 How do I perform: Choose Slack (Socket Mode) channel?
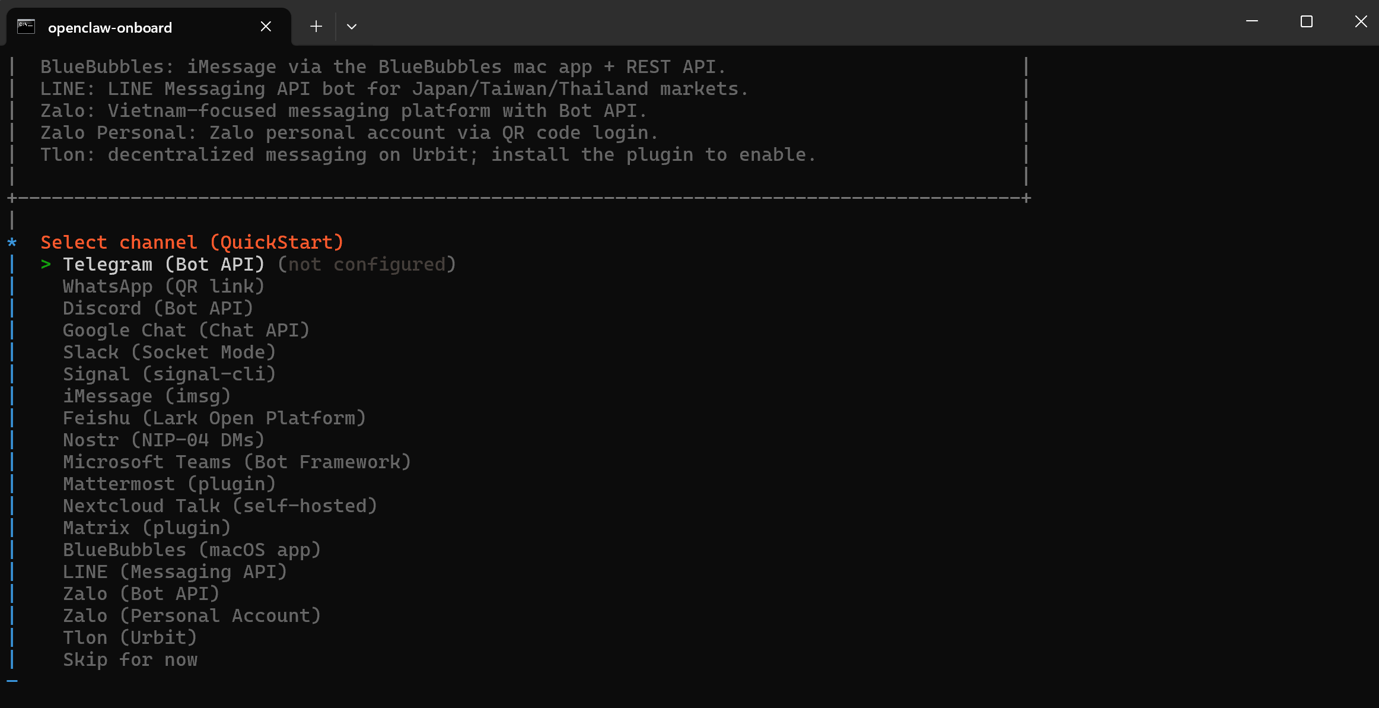tap(169, 353)
